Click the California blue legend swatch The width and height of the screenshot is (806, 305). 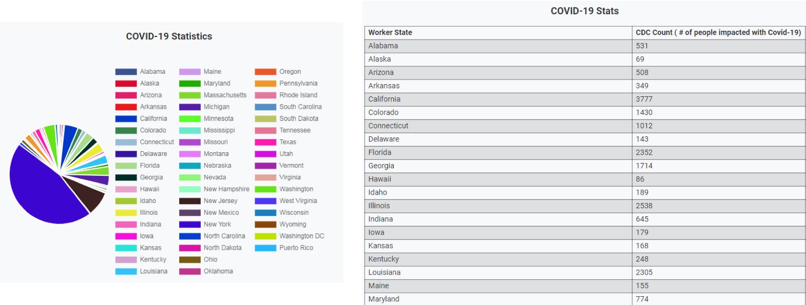coord(126,119)
